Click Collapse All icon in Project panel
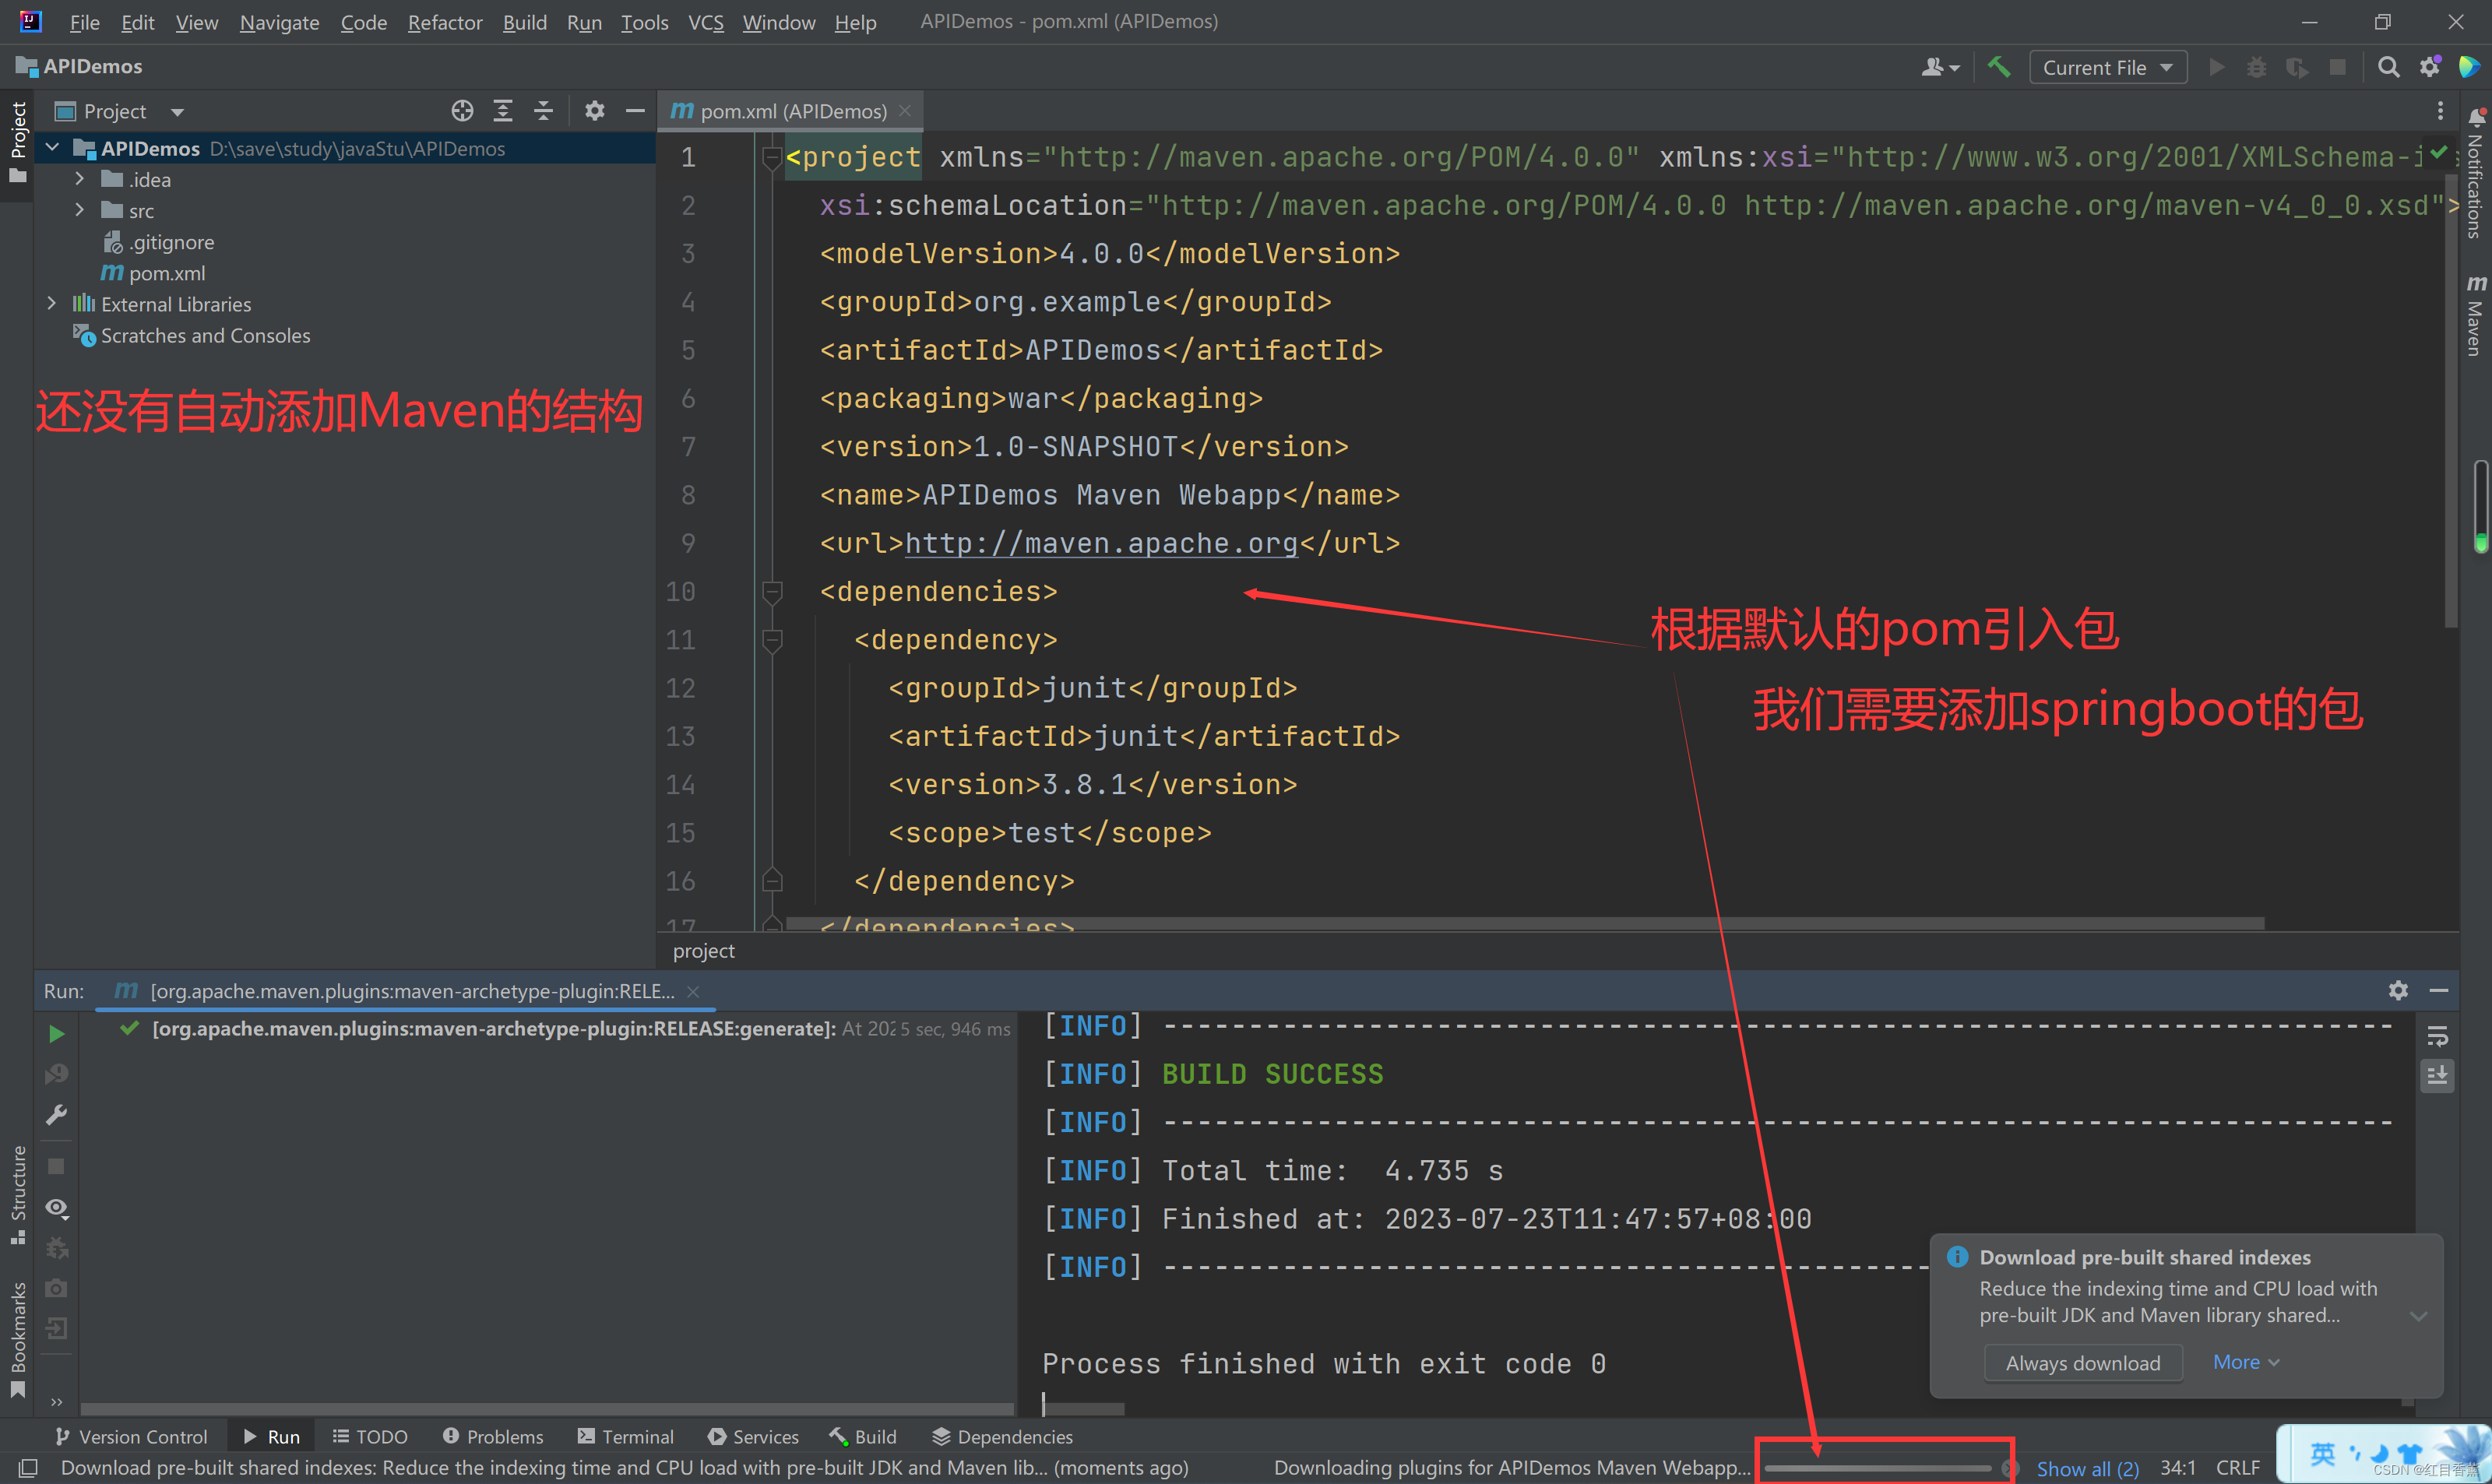Screen dimensions: 2492x1484 [x=543, y=111]
